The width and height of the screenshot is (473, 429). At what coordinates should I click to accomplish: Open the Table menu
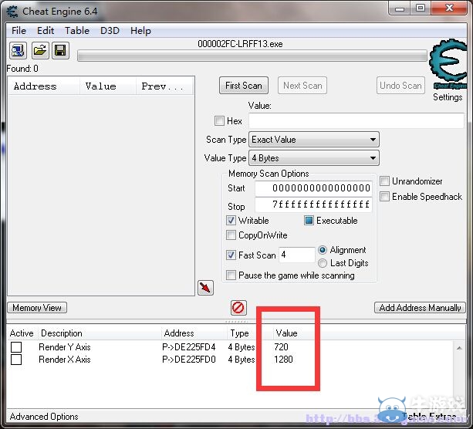pyautogui.click(x=77, y=30)
